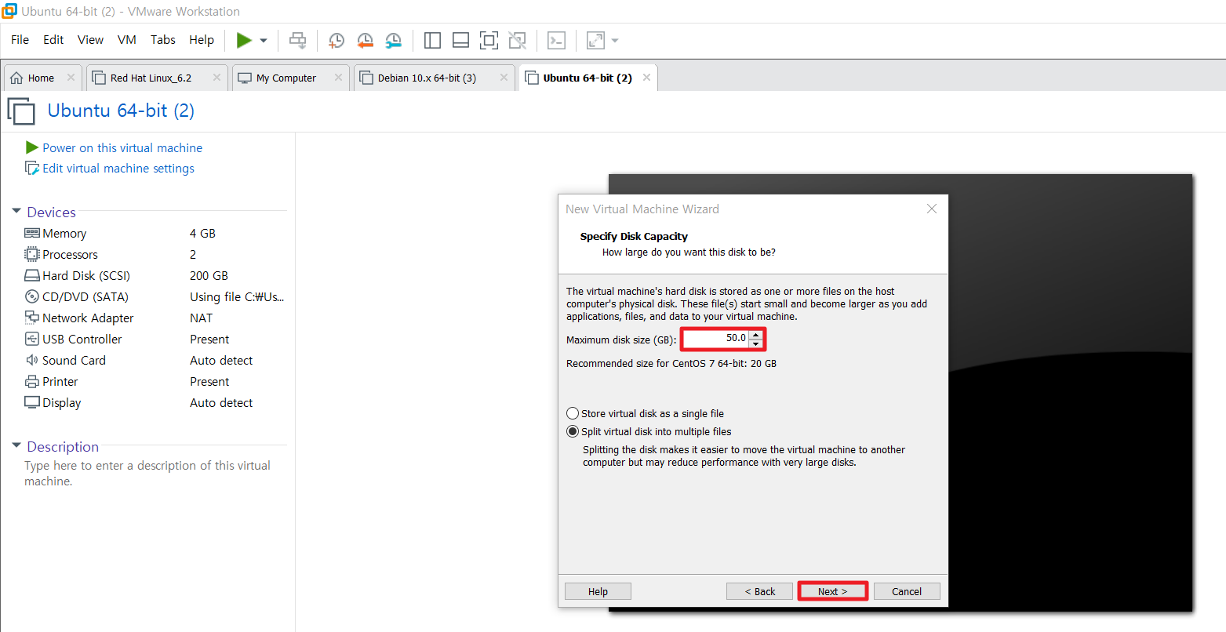Open the power options dropdown arrow beside play
This screenshot has width=1226, height=632.
[264, 40]
